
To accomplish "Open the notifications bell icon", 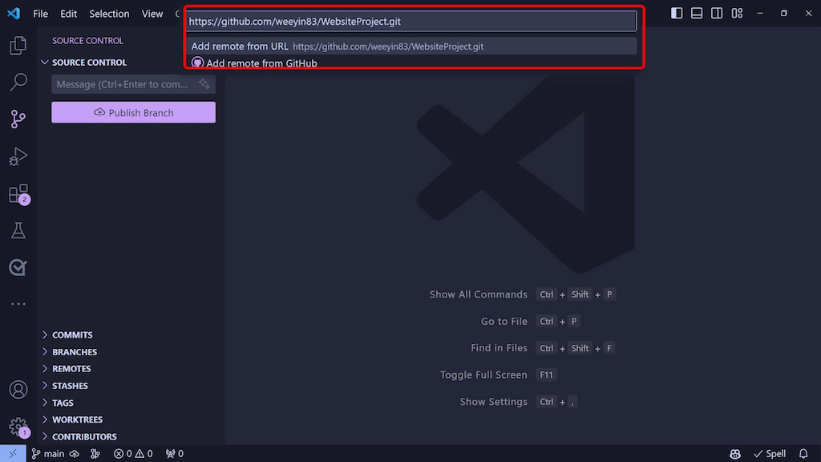I will click(x=804, y=453).
